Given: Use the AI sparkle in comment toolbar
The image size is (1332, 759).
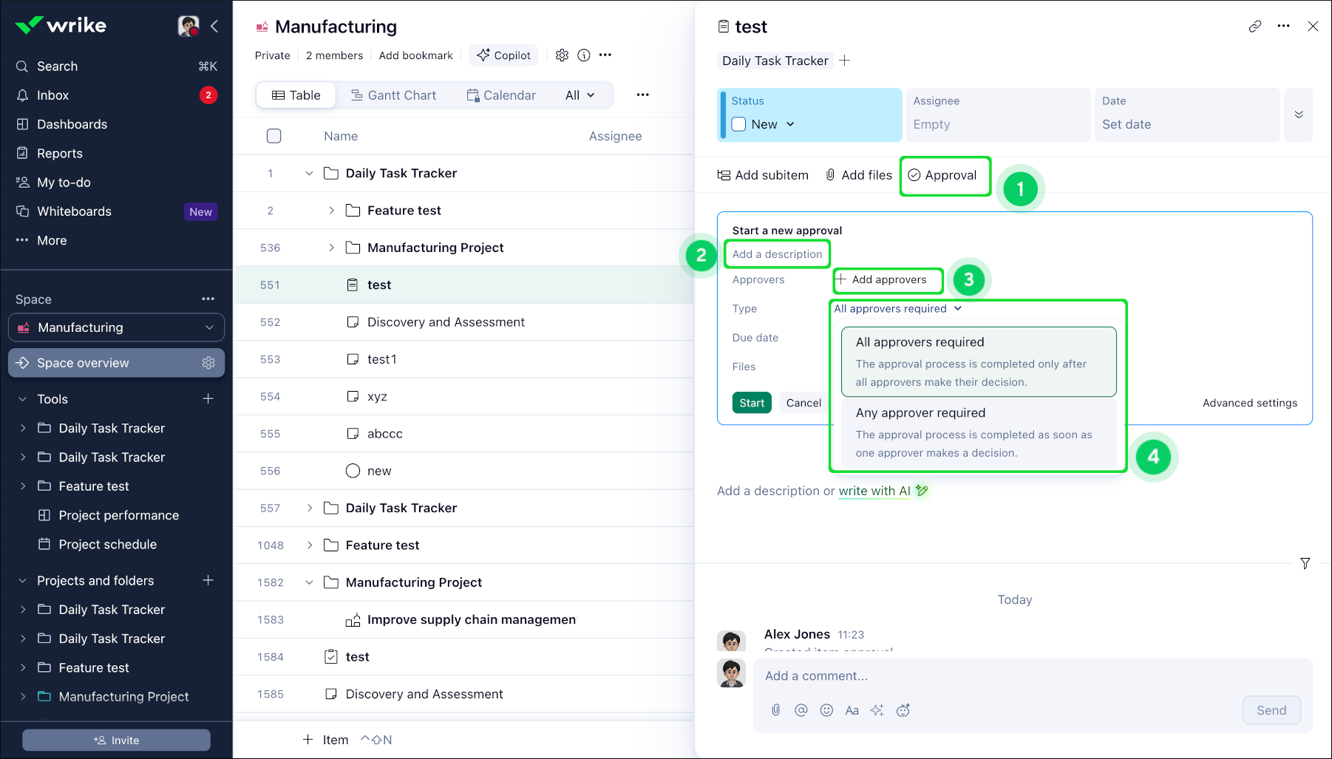Looking at the screenshot, I should tap(877, 710).
